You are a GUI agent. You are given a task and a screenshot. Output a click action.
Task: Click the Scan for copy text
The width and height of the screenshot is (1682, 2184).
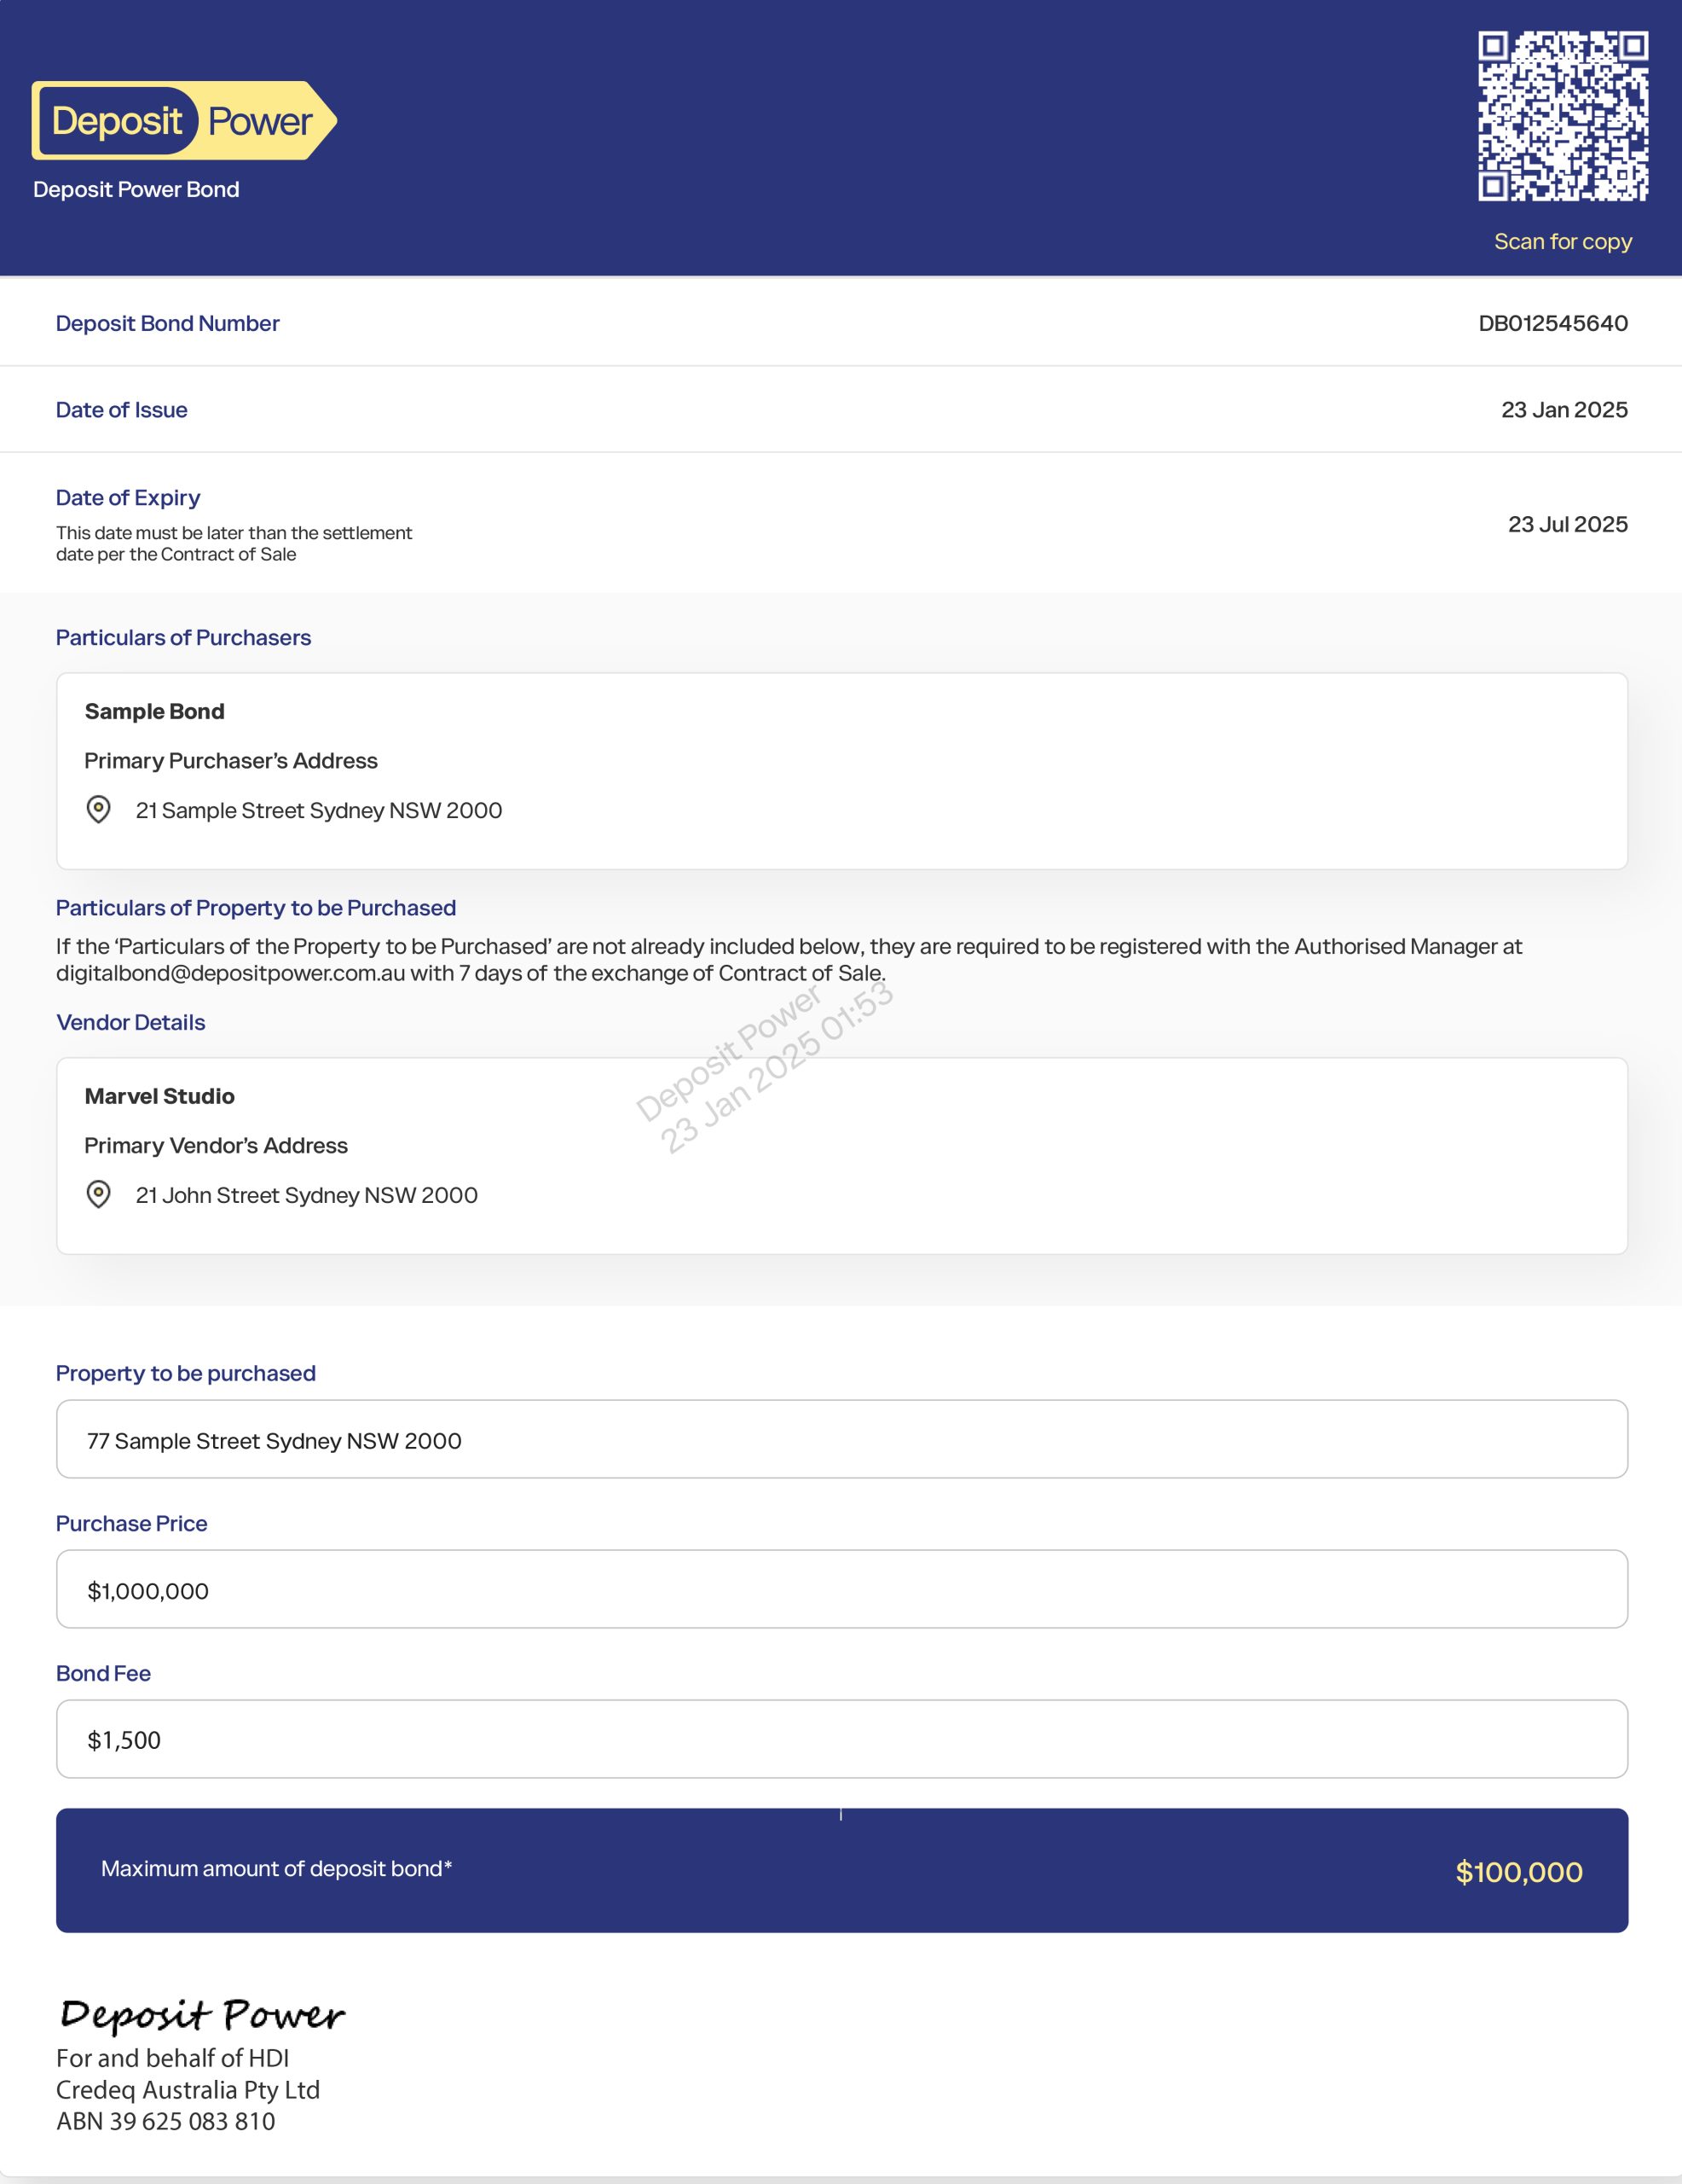point(1562,242)
